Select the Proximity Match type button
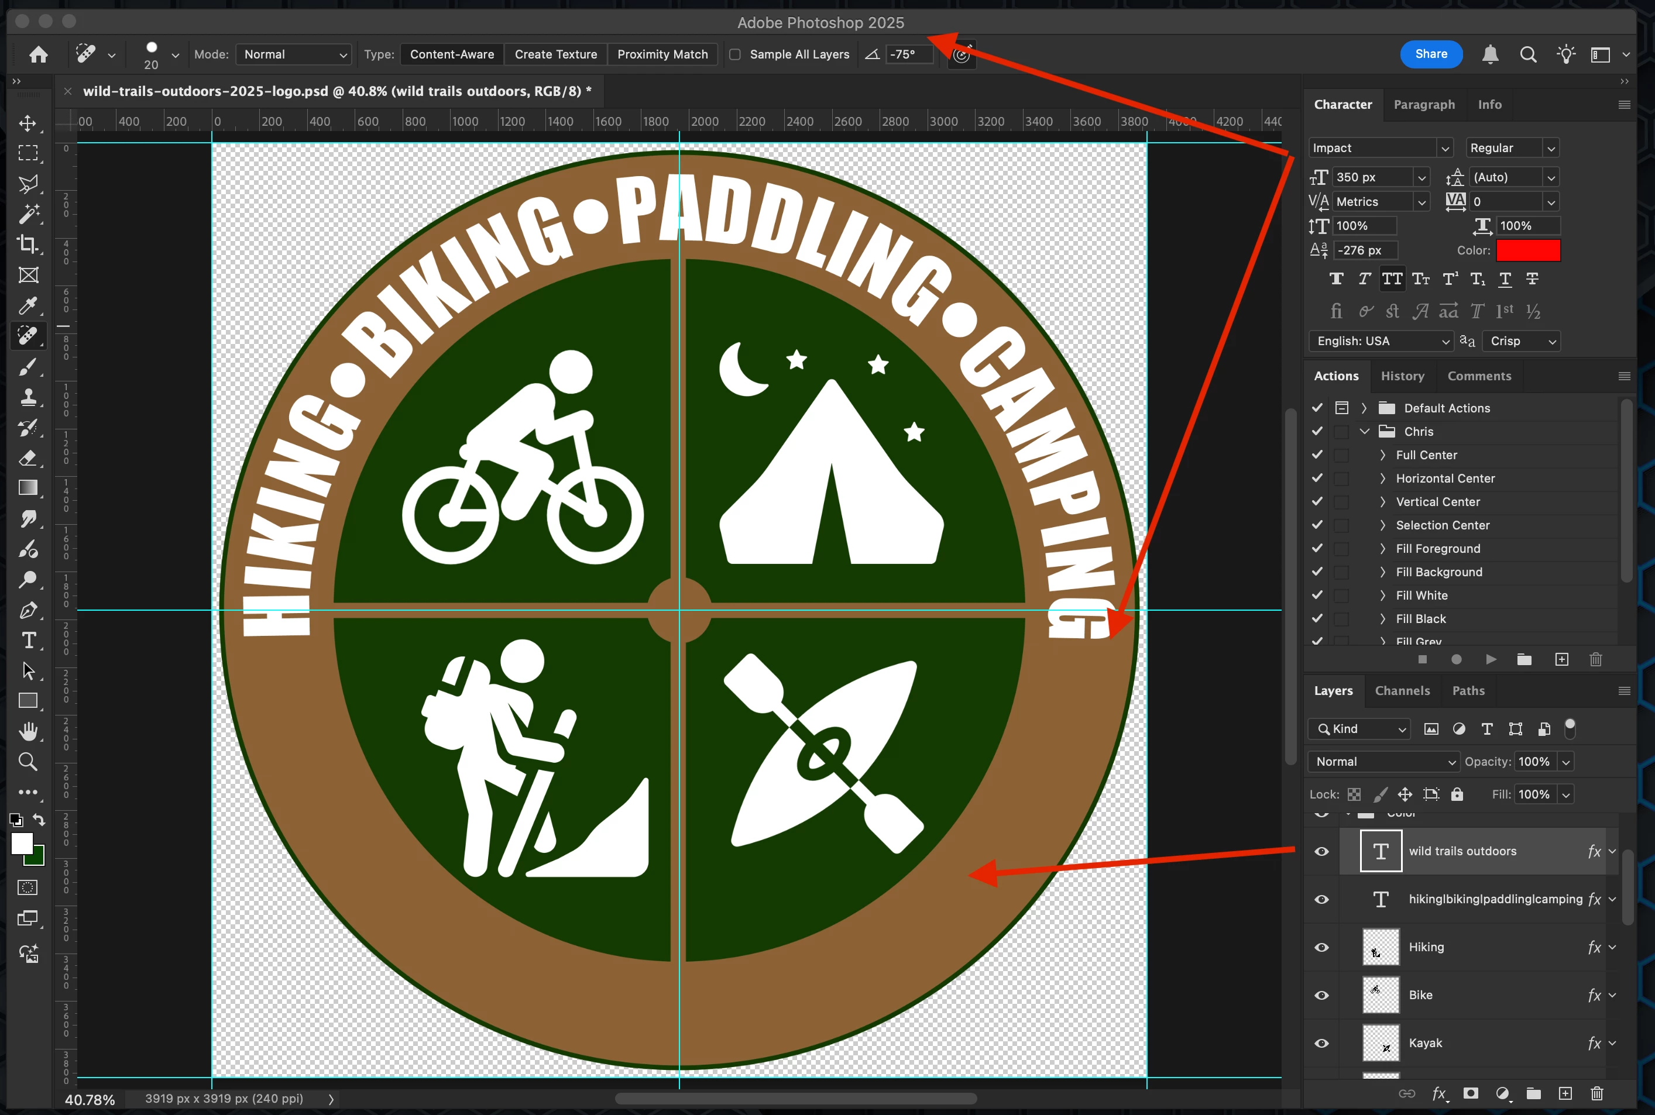 (x=662, y=55)
